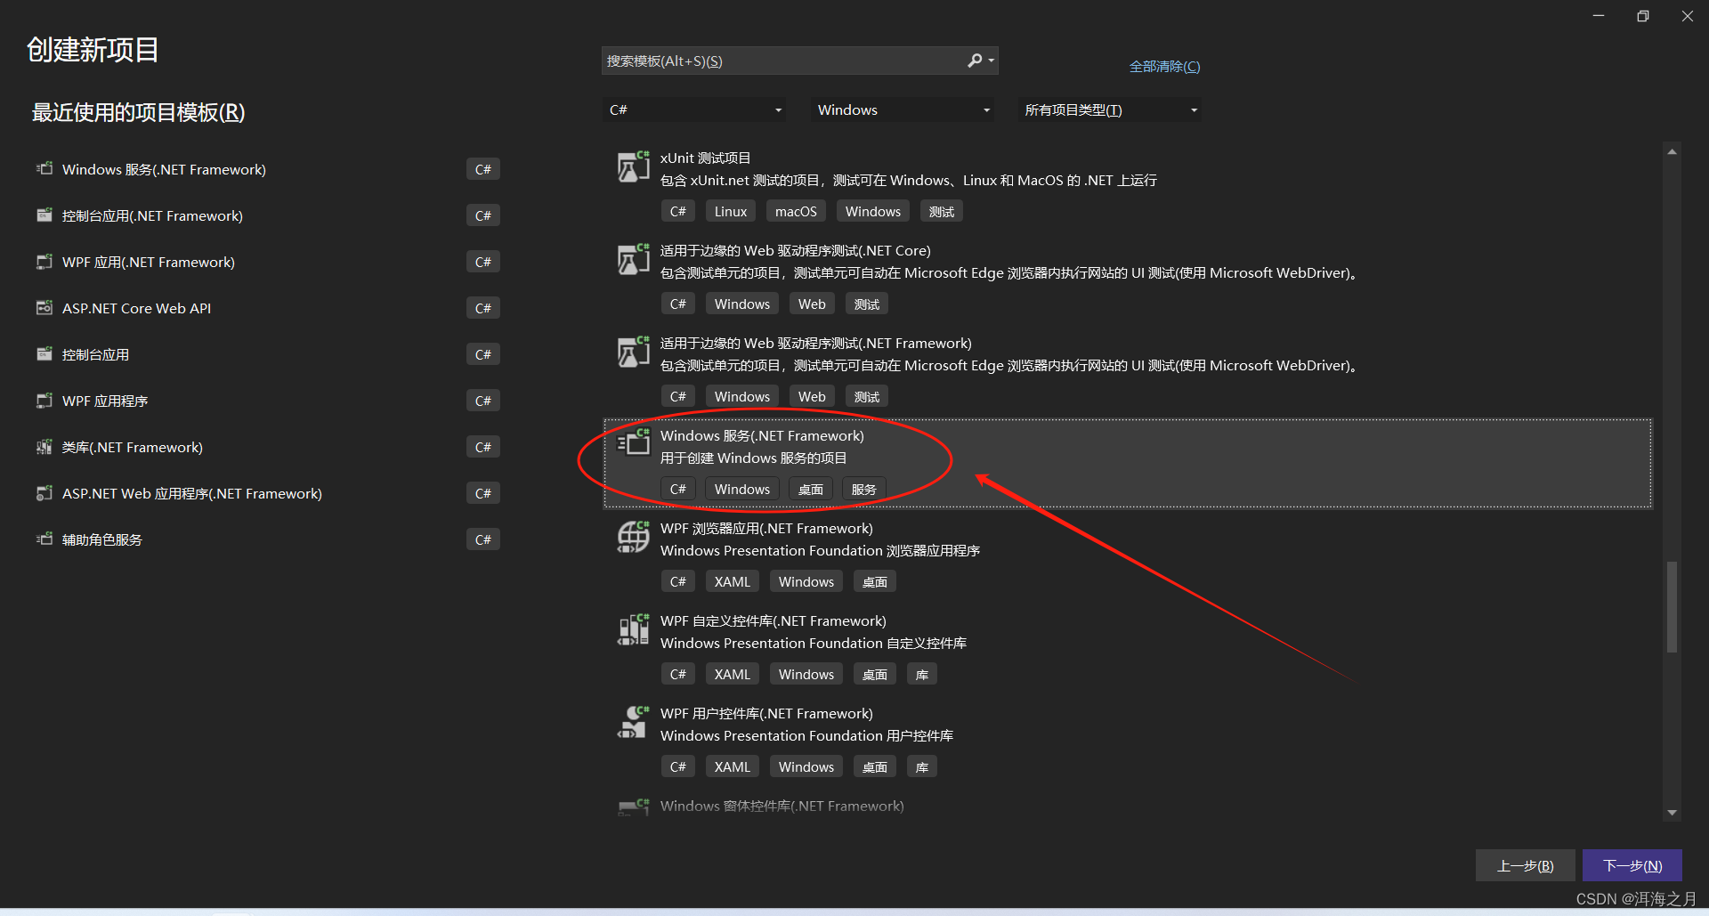The width and height of the screenshot is (1709, 916).
Task: Click XAML tag under WPF 浏览器应用
Action: pyautogui.click(x=733, y=581)
